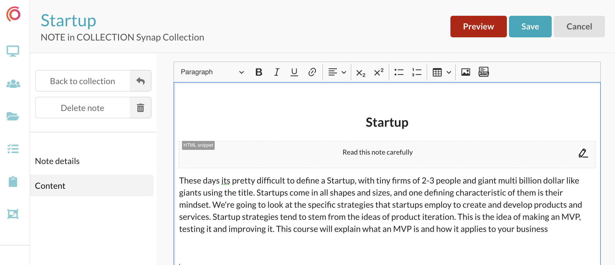Insert an image

click(466, 72)
